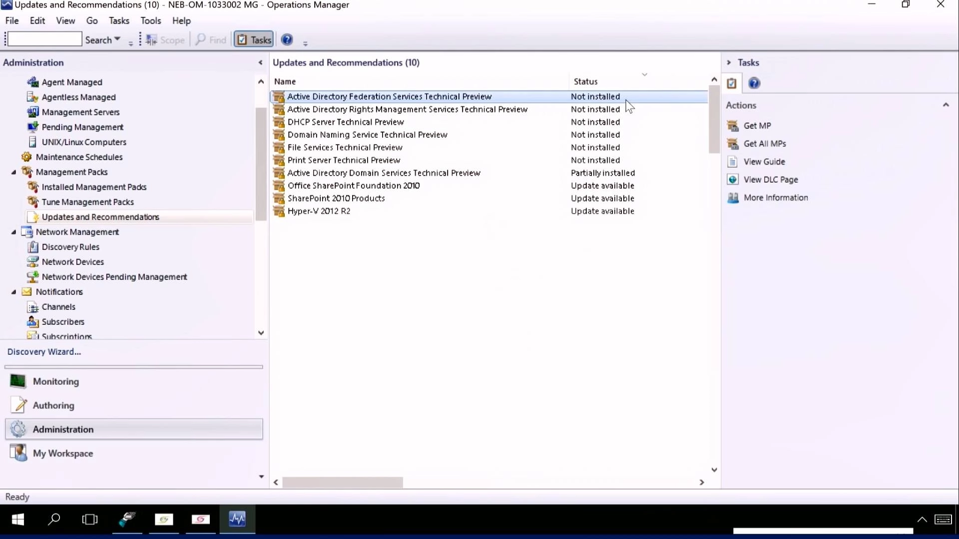Collapse the Administration navigation pane chevron
Viewport: 959px width, 539px height.
tap(260, 62)
